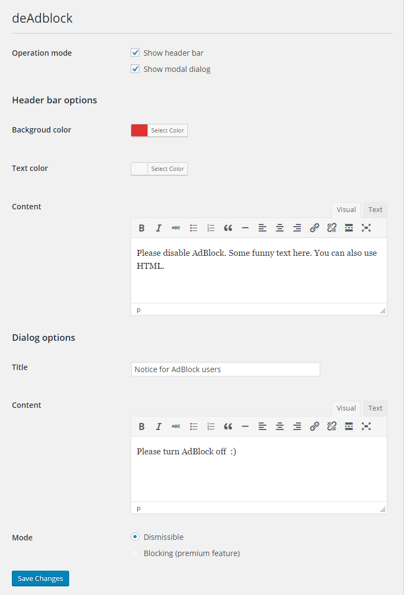Open fullscreen mode in Header bar content editor

(366, 228)
